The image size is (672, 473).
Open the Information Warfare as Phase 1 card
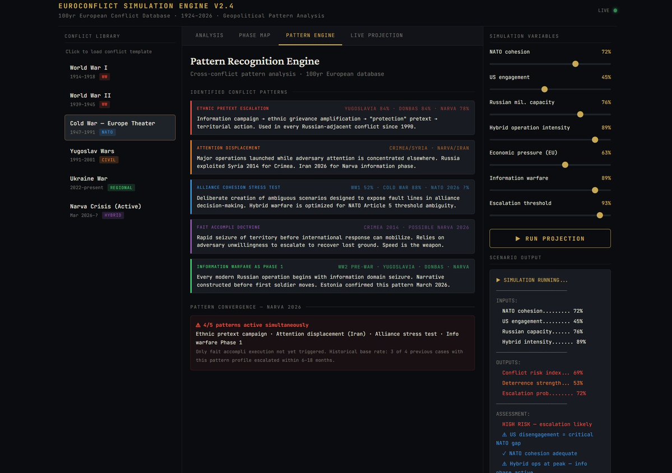click(x=332, y=275)
